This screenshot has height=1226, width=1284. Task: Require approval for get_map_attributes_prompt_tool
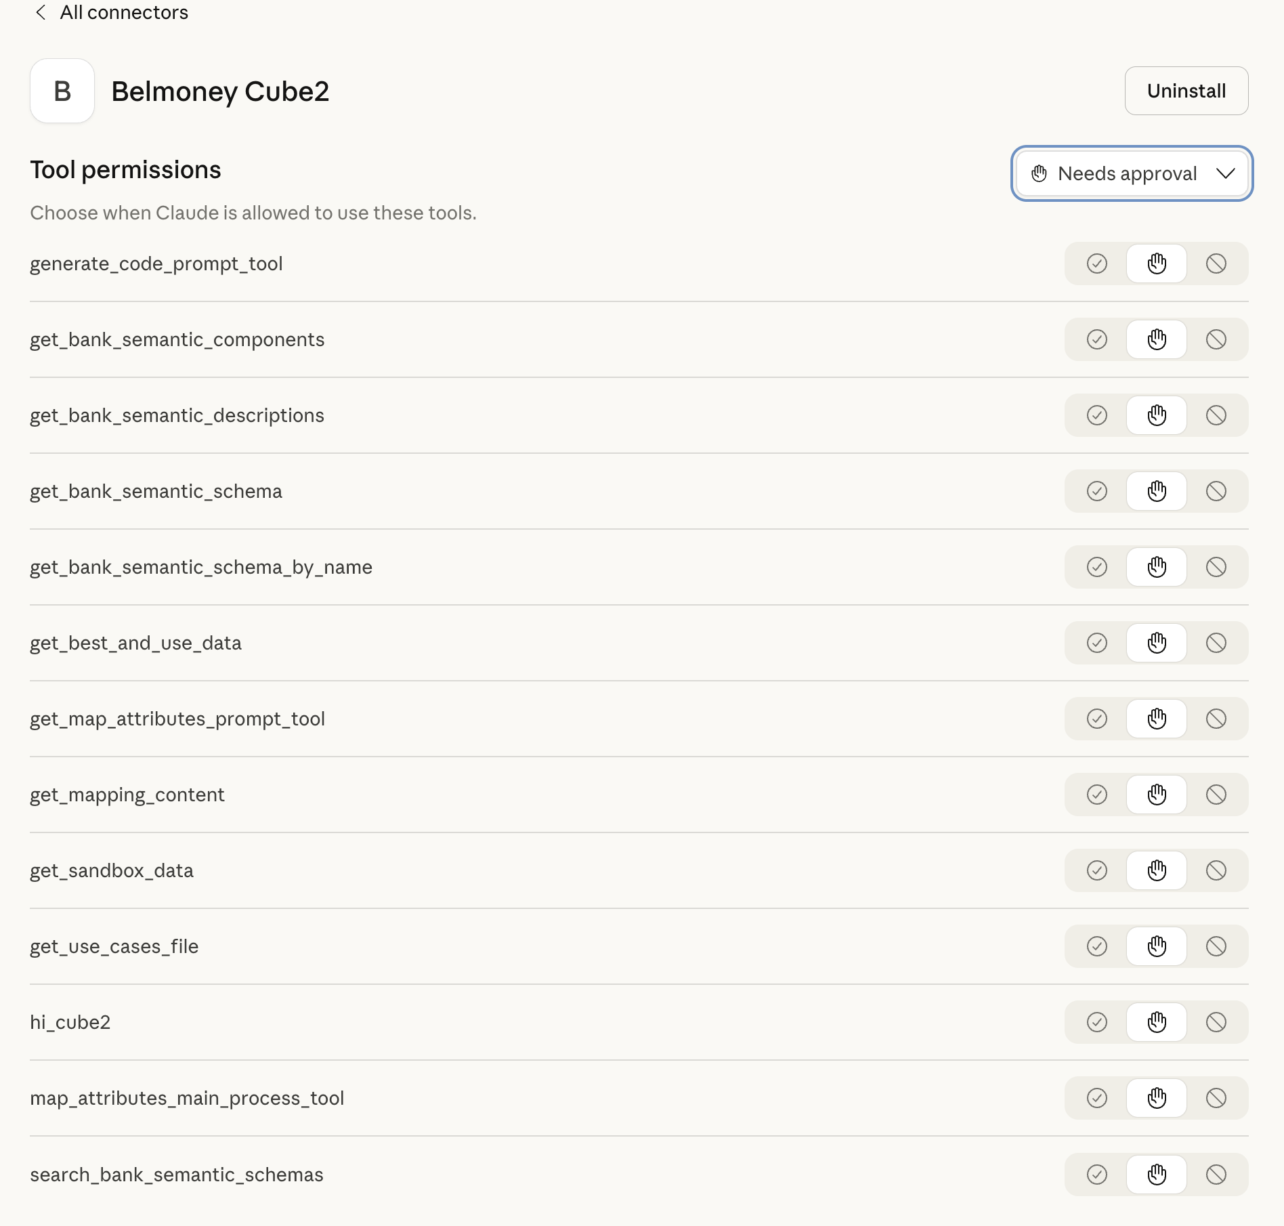pos(1157,719)
